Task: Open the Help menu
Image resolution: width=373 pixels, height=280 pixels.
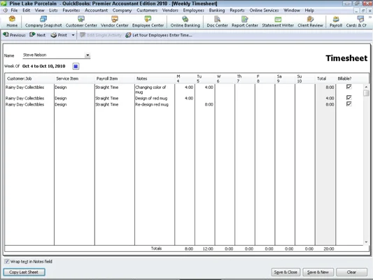Action: pos(309,10)
